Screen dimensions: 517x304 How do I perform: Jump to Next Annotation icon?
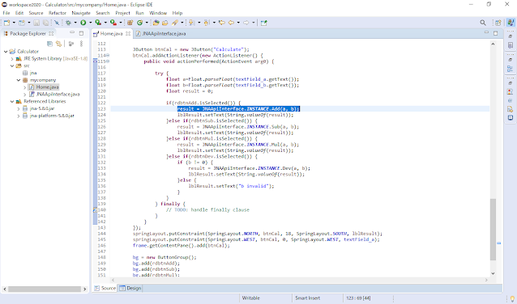191,23
